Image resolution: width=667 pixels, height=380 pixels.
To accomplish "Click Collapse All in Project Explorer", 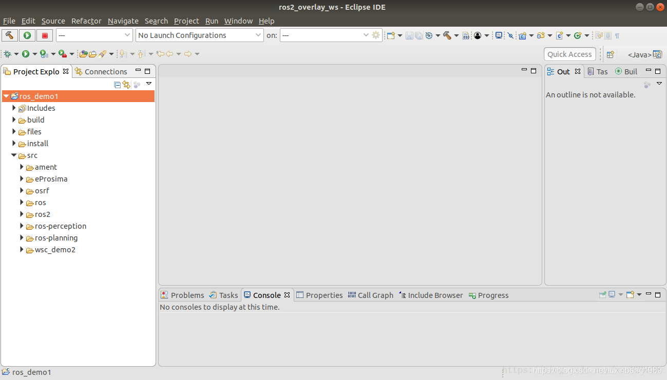I will [x=118, y=84].
